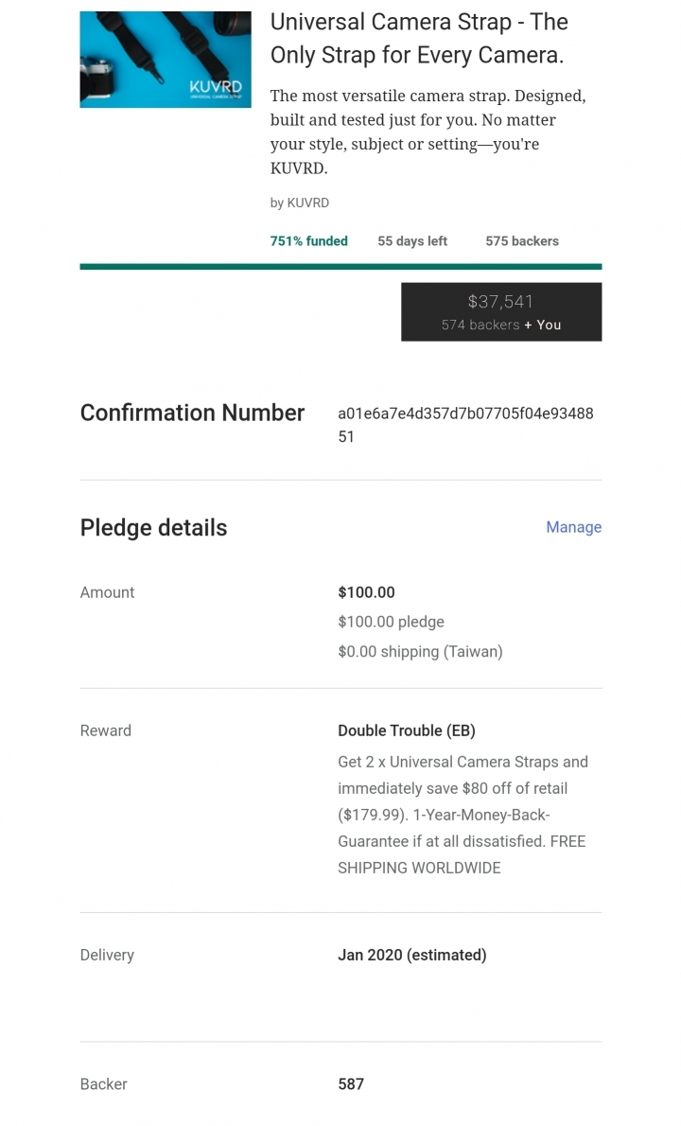Click the Double Trouble (EB) reward title
Viewport: 681px width, 1126px height.
tap(407, 730)
